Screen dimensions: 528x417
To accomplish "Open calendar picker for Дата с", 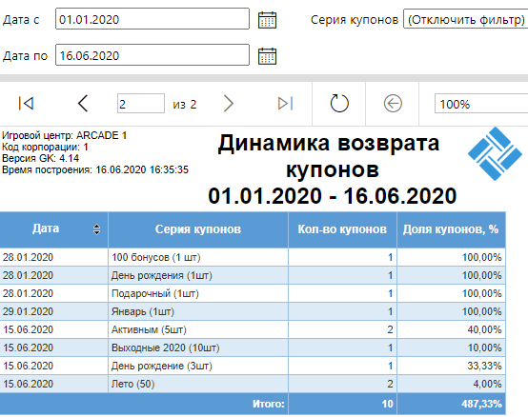I will 267,20.
